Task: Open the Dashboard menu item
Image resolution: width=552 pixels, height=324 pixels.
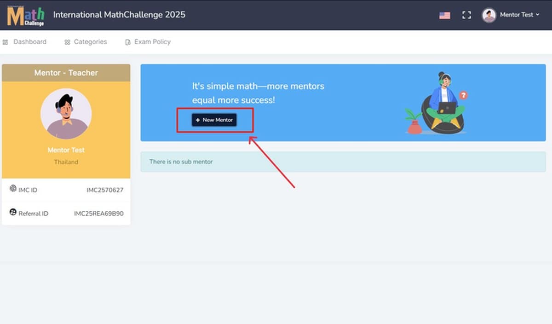Action: click(25, 42)
